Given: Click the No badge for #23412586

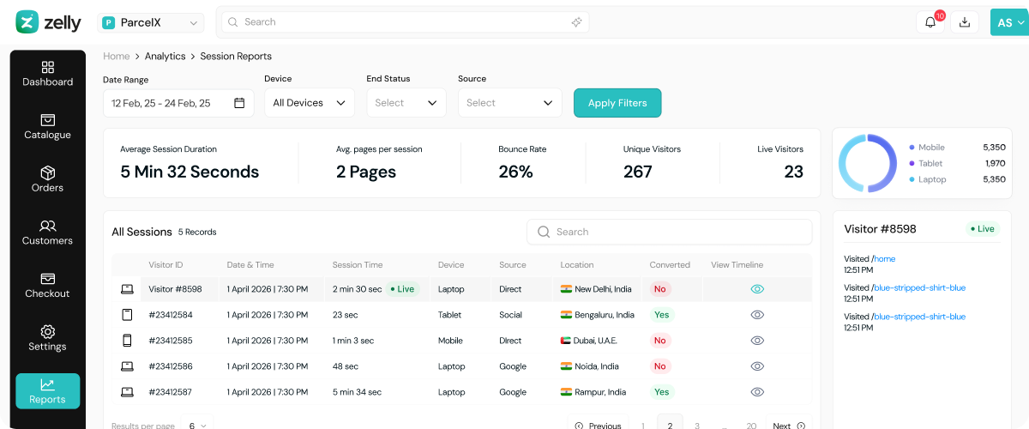Looking at the screenshot, I should [x=659, y=366].
